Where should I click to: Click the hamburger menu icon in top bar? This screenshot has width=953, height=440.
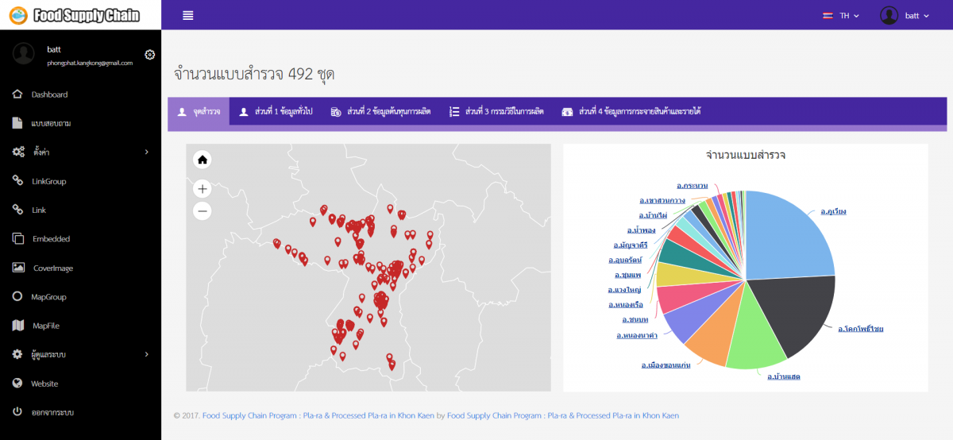(187, 15)
